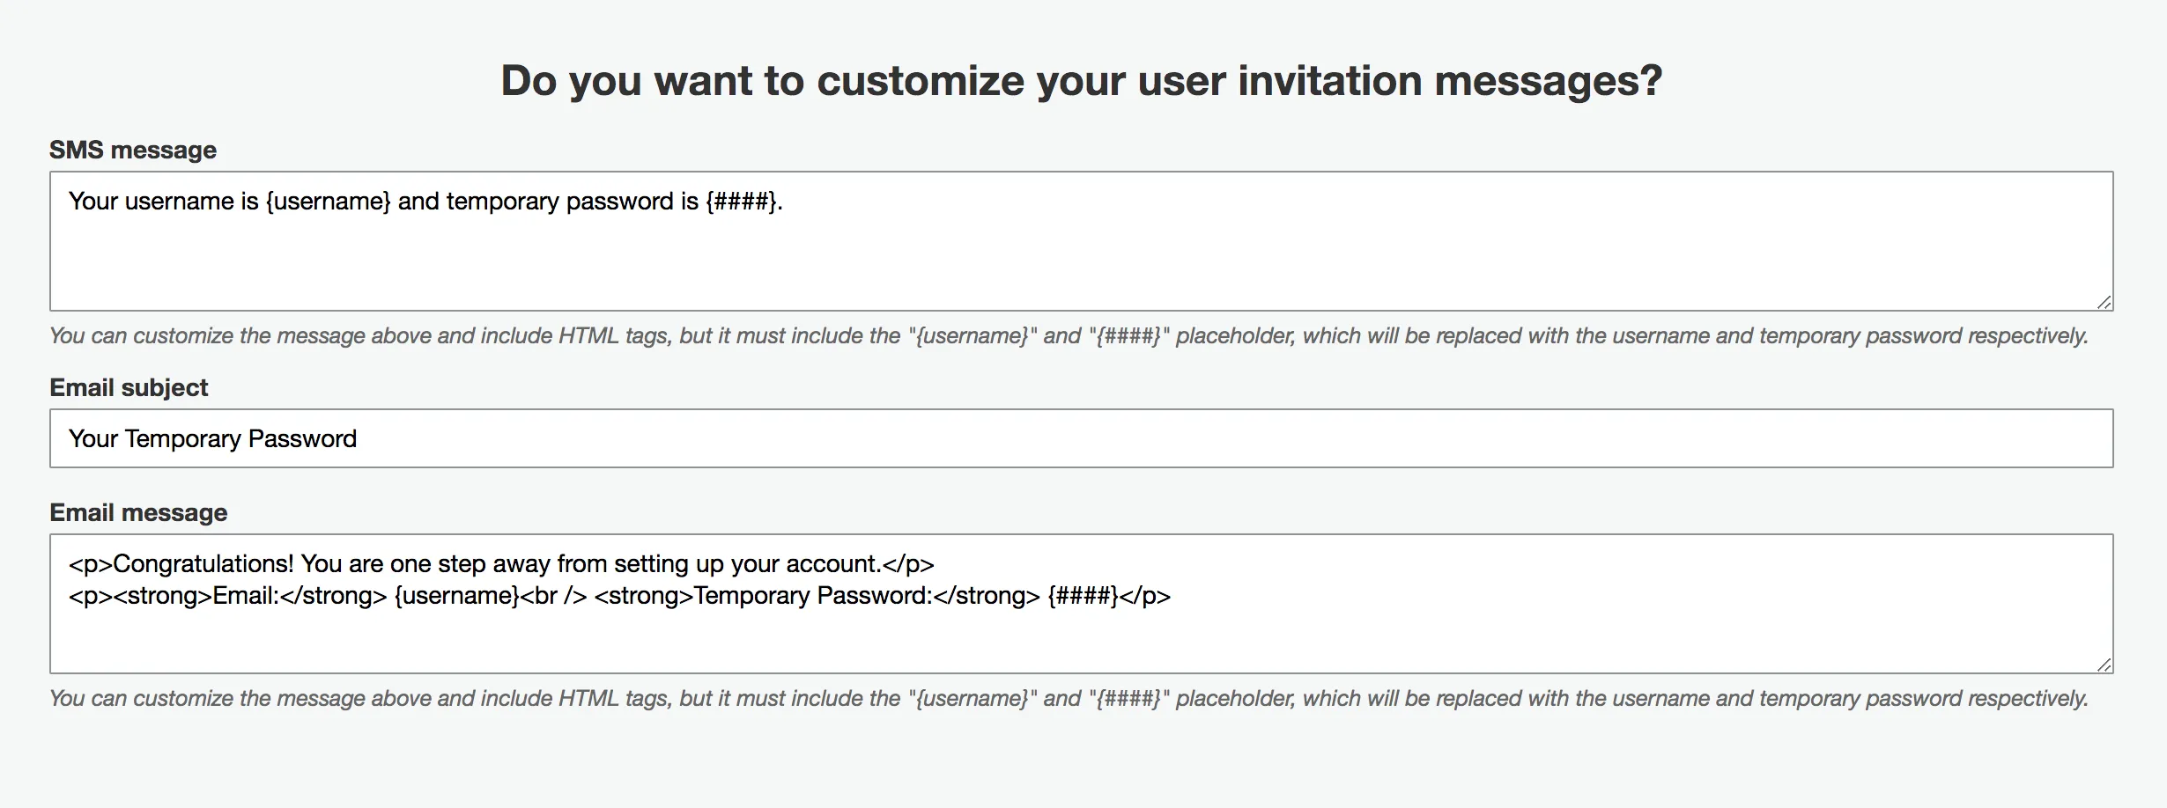Click the helper text under Email message
Viewport: 2167px width, 808px height.
point(1068,699)
